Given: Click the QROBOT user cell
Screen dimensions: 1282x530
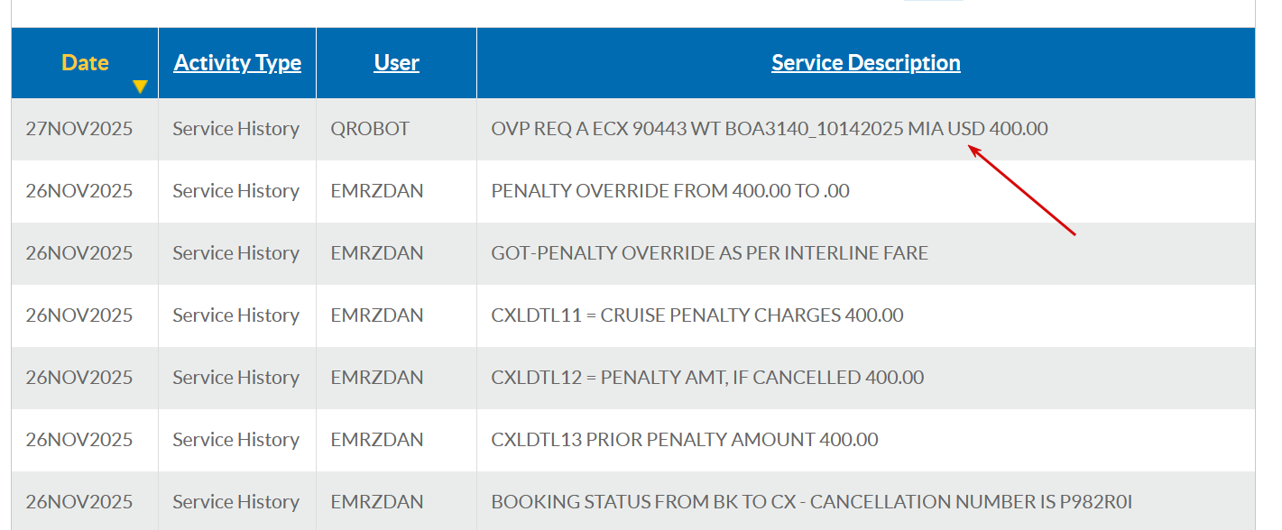Looking at the screenshot, I should pyautogui.click(x=370, y=129).
